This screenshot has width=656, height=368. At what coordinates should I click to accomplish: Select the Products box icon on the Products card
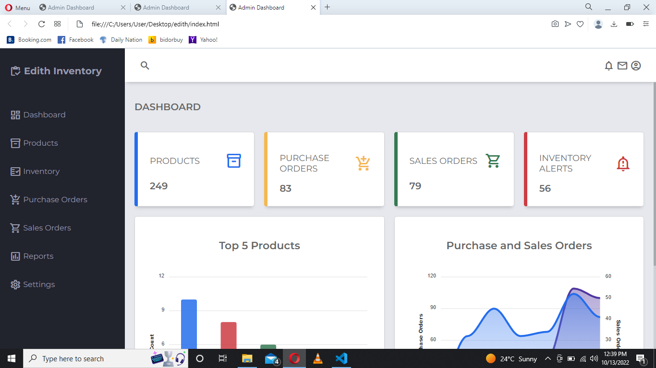coord(234,161)
